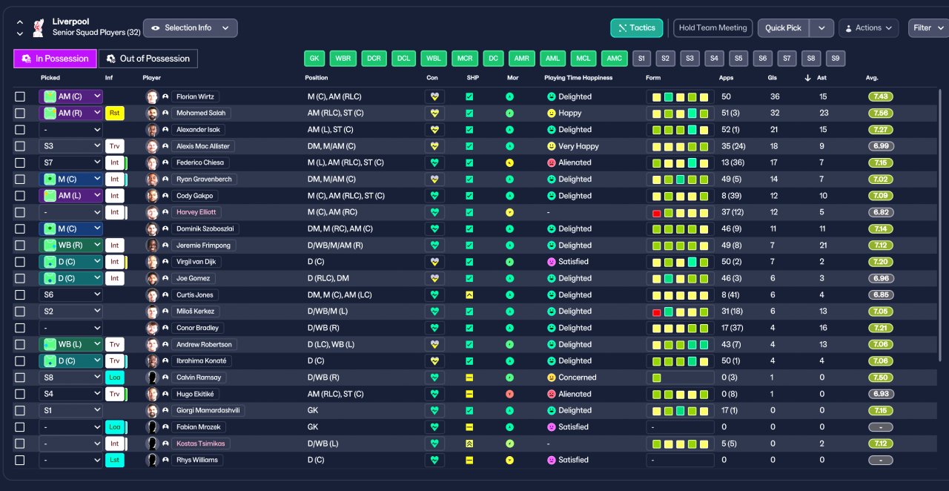Select the In Possession tab

point(55,59)
